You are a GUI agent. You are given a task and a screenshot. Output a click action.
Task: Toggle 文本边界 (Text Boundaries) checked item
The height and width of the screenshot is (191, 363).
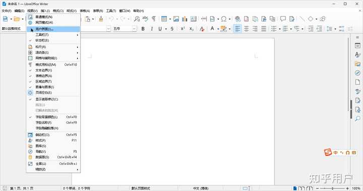point(53,70)
